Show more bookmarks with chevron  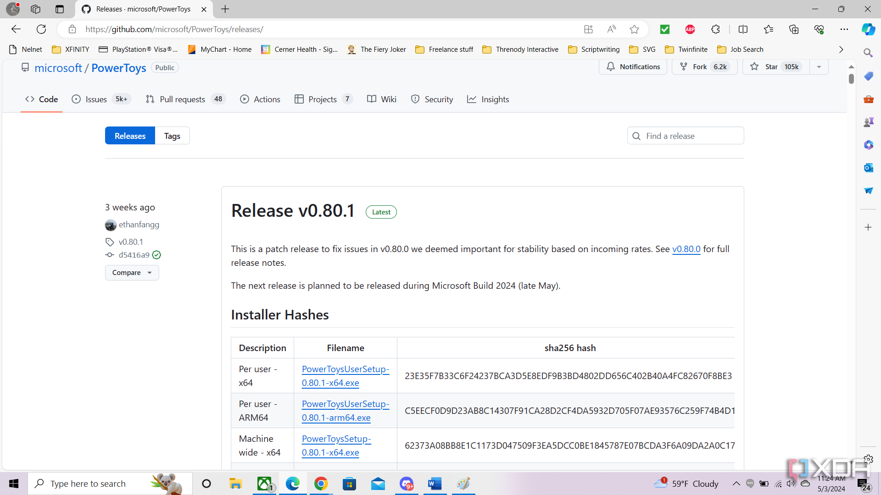841,49
